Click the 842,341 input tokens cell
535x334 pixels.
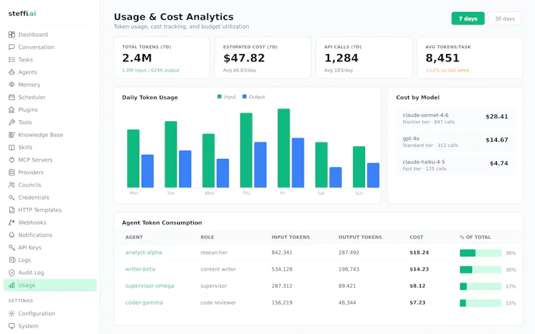click(282, 253)
